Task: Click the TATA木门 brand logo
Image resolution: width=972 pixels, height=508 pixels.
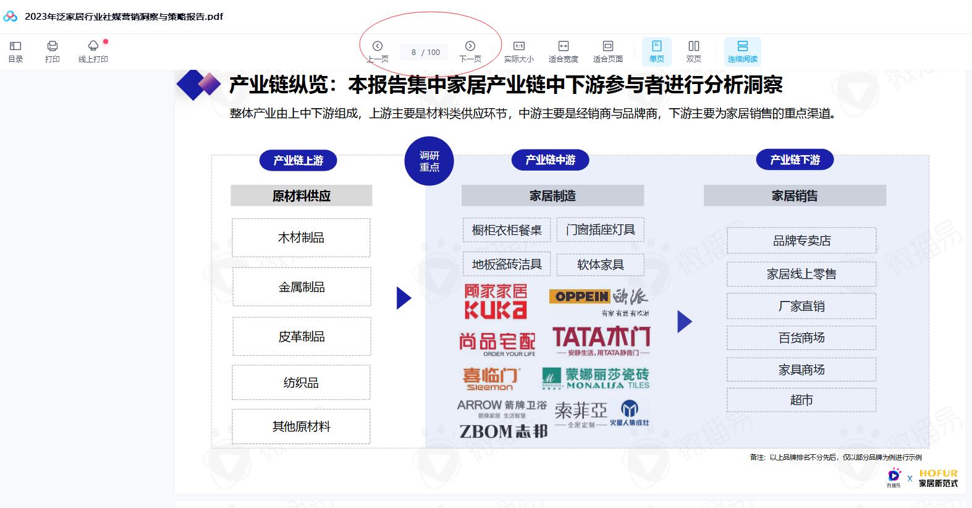Action: (601, 341)
